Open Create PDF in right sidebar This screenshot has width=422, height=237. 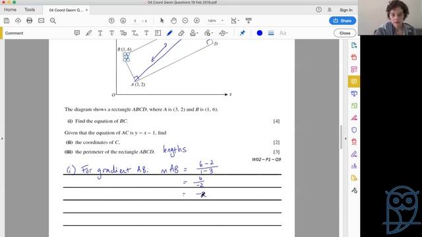pos(354,57)
